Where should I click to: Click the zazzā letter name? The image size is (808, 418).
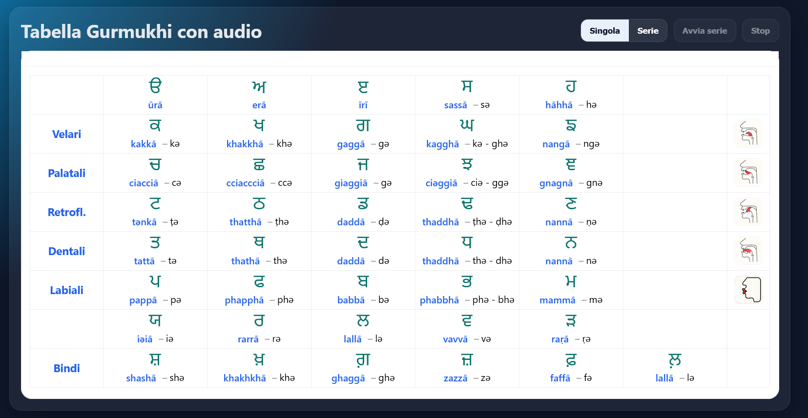455,378
